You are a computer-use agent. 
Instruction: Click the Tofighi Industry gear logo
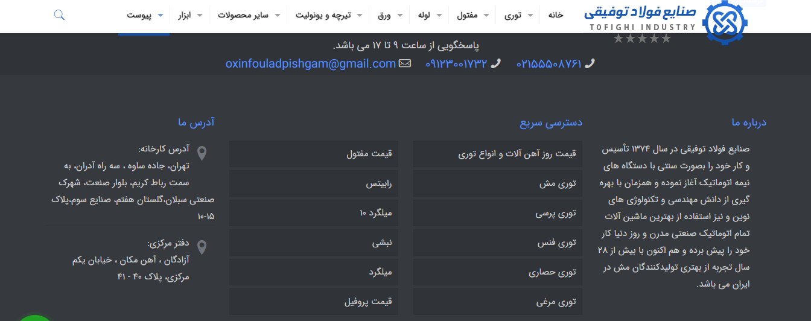724,23
